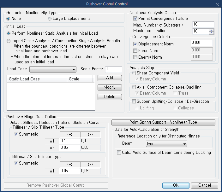Enable Shear Component Yield checkbox
The height and width of the screenshot is (192, 222).
[134, 73]
